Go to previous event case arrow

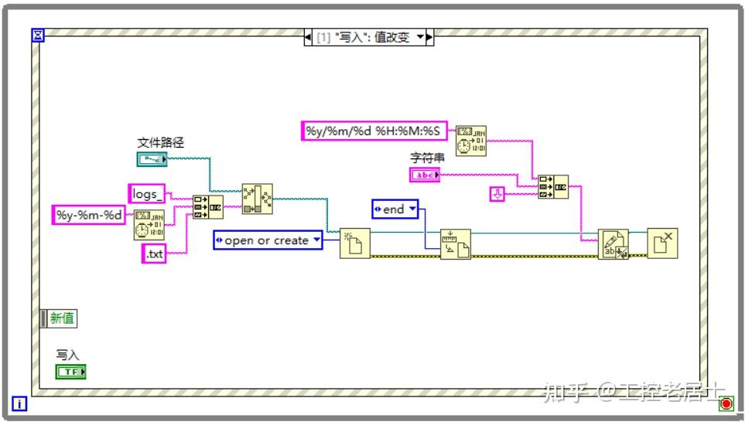pyautogui.click(x=308, y=37)
